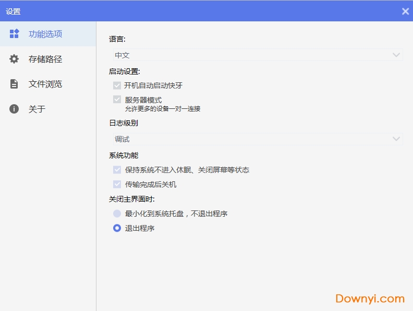413x311 pixels.
Task: Go to the 文件浏览 section
Action: click(45, 84)
